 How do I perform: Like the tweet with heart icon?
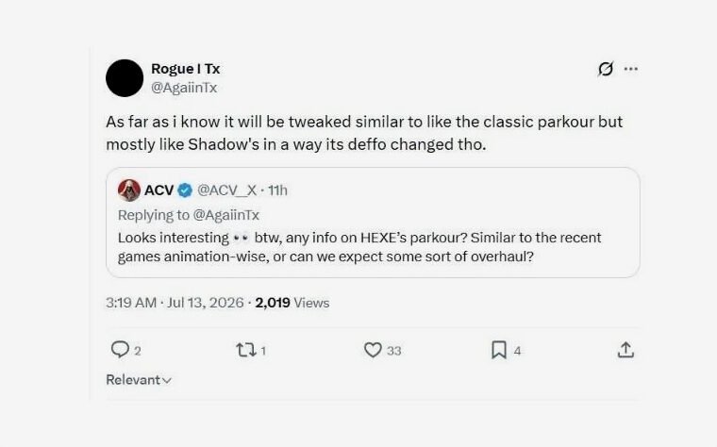coord(373,350)
